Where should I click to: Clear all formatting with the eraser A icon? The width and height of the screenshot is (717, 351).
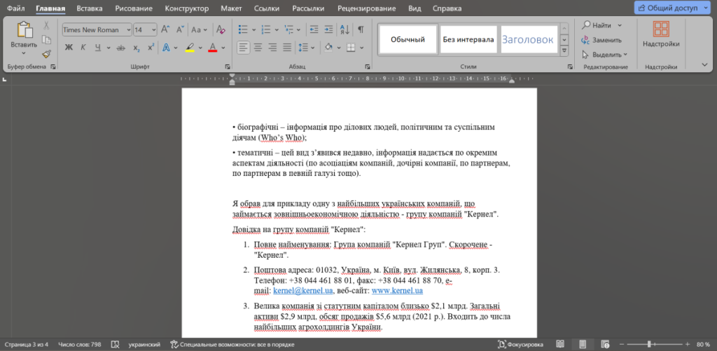[221, 29]
